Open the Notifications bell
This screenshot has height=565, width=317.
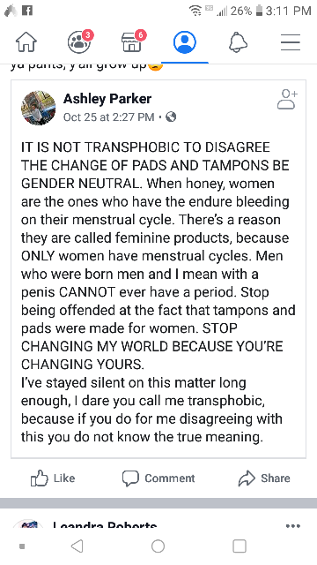tap(238, 42)
